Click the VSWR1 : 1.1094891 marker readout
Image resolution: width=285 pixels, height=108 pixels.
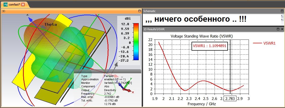(x=209, y=46)
